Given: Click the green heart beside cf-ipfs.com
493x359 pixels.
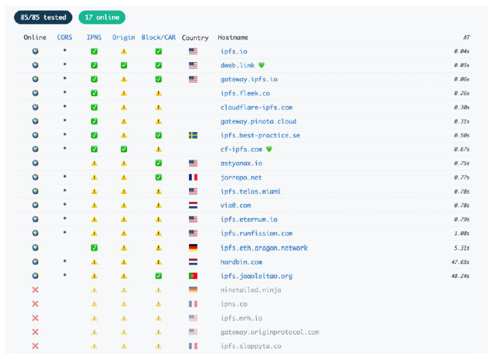Looking at the screenshot, I should click(x=269, y=149).
